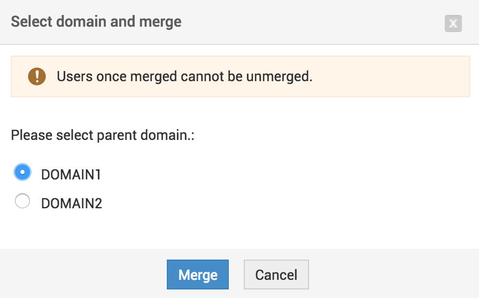Keep DOMAIN1 as the parent domain

pos(22,172)
